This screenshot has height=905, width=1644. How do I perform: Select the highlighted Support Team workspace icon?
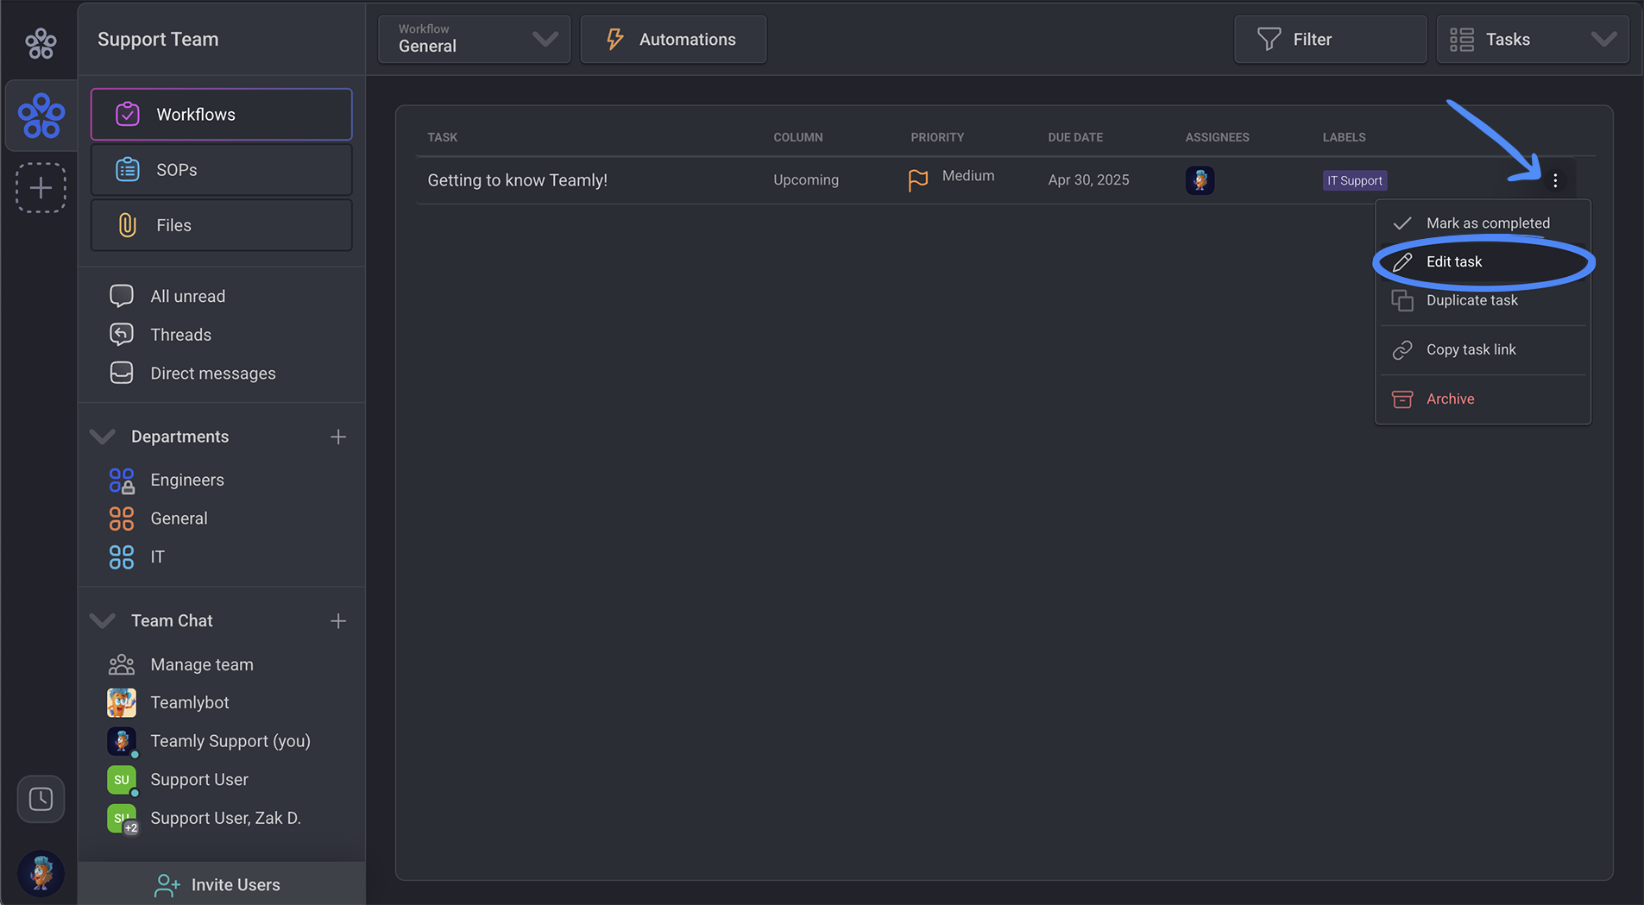(41, 116)
